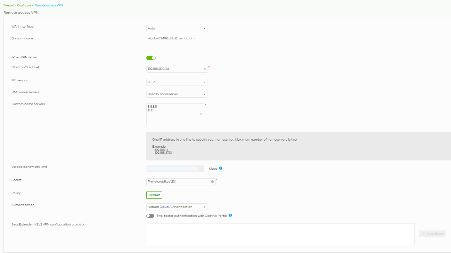The width and height of the screenshot is (451, 253).
Task: Click inside the Client VPN subnet field
Action: (173, 69)
